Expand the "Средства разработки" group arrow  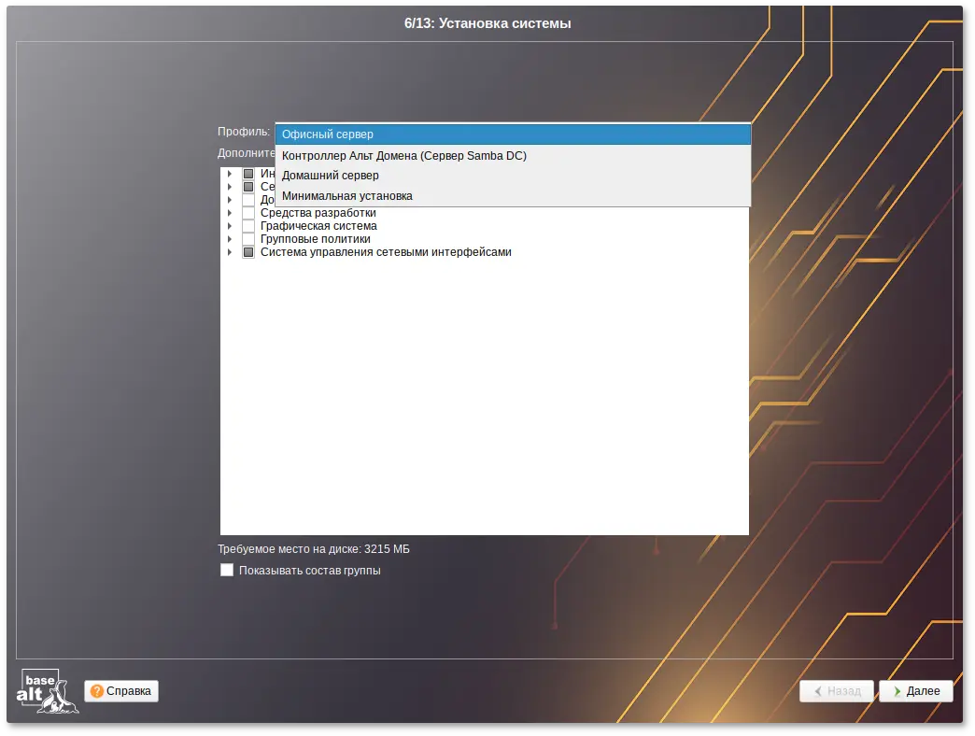230,213
